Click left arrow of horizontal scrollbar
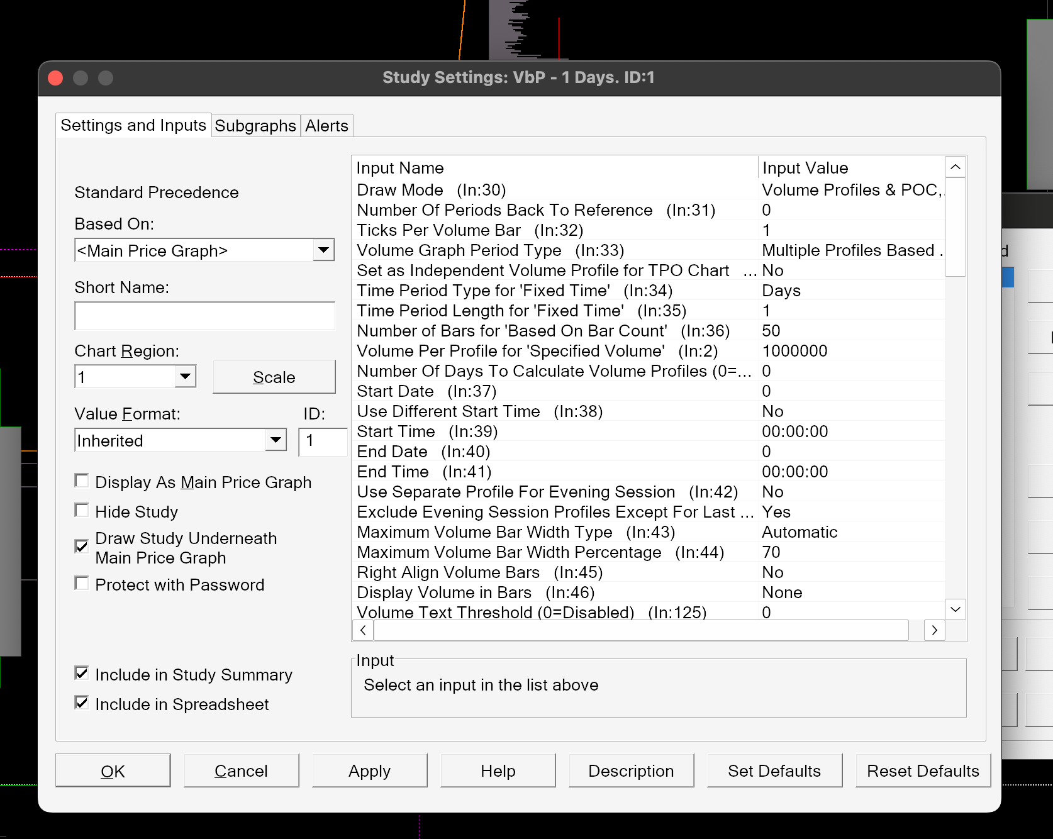The width and height of the screenshot is (1053, 839). tap(363, 630)
